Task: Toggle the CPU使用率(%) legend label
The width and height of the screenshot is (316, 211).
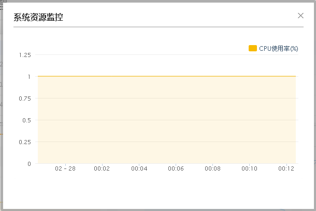Action: [279, 48]
